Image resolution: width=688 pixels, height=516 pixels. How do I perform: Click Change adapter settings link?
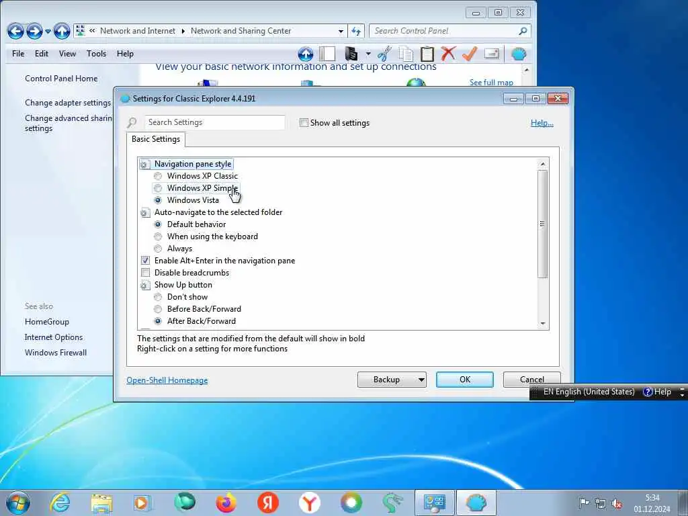[68, 103]
